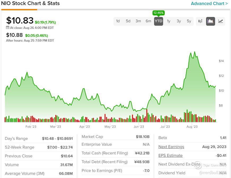This screenshot has width=231, height=178.
Task: Click the $0.19 (1.79%) change value
Action: tap(45, 22)
